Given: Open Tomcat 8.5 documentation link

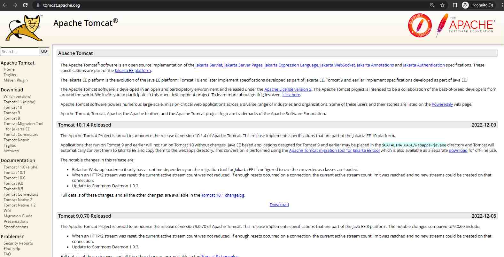Looking at the screenshot, I should [13, 189].
